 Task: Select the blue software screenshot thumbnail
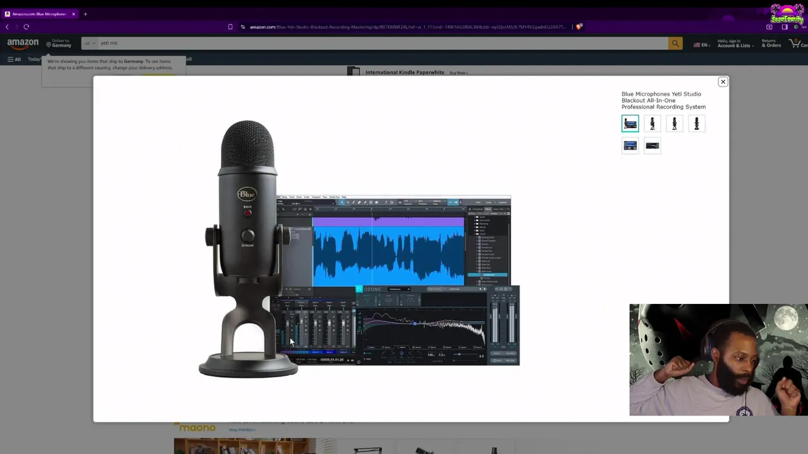(630, 146)
